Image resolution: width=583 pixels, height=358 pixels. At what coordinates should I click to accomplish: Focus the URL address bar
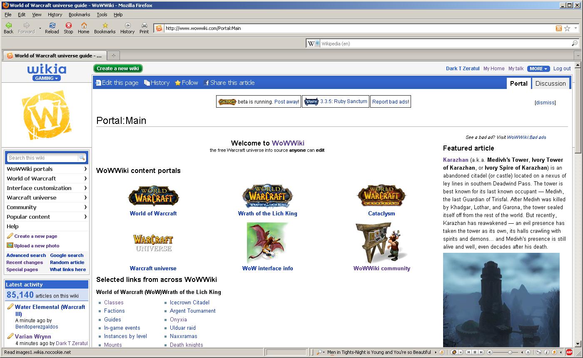tap(359, 28)
